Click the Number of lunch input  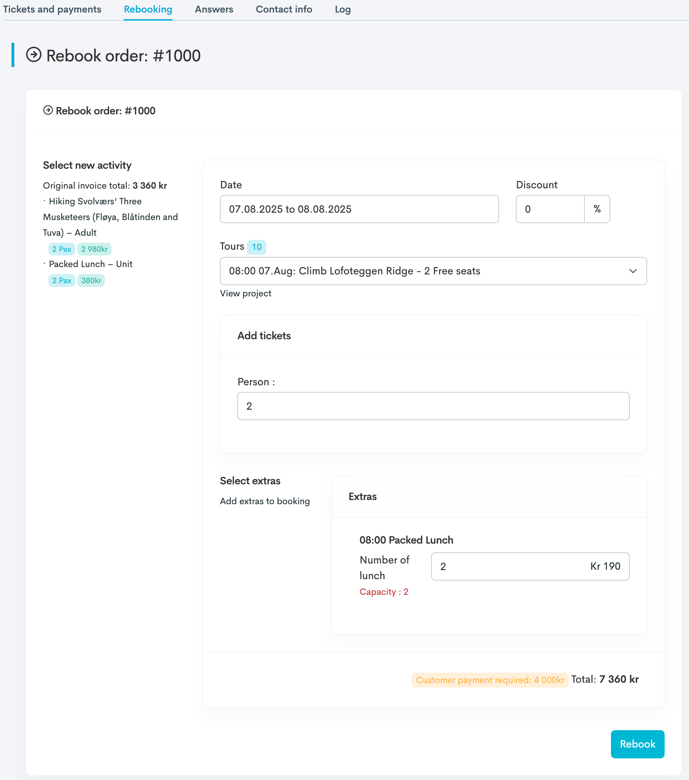tap(529, 566)
